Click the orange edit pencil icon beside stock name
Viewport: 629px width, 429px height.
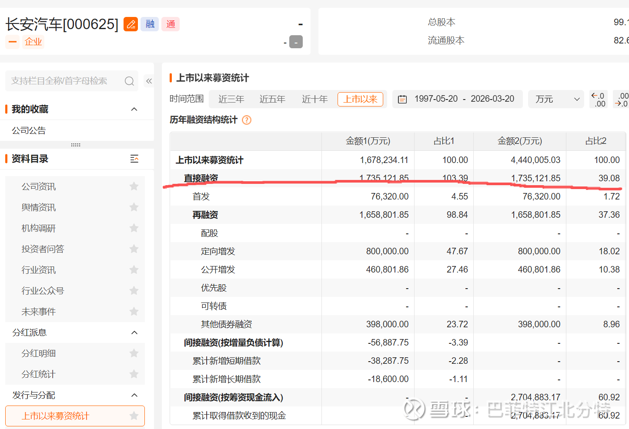130,24
